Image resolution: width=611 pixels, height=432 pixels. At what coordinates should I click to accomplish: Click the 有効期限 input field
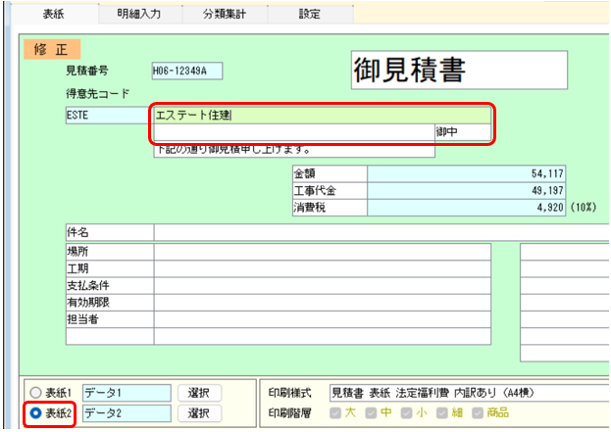[x=323, y=303]
